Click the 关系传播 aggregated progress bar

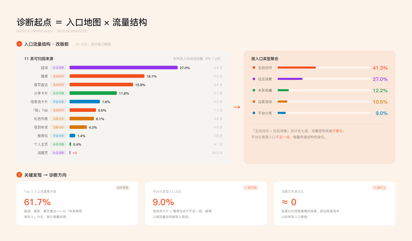tap(324, 90)
